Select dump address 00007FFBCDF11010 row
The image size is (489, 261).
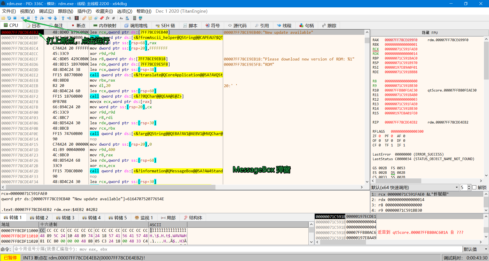tap(155, 236)
